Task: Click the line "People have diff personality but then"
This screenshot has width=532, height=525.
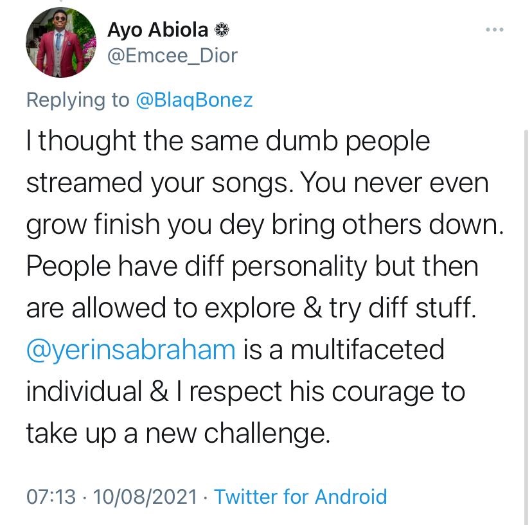Action: pyautogui.click(x=252, y=267)
